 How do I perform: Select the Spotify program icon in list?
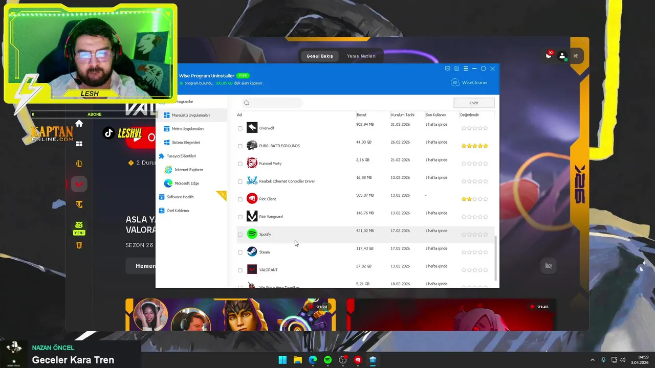[252, 234]
